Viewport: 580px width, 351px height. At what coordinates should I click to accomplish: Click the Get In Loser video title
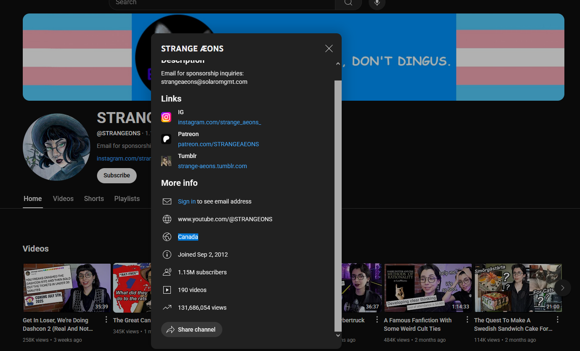(x=58, y=324)
